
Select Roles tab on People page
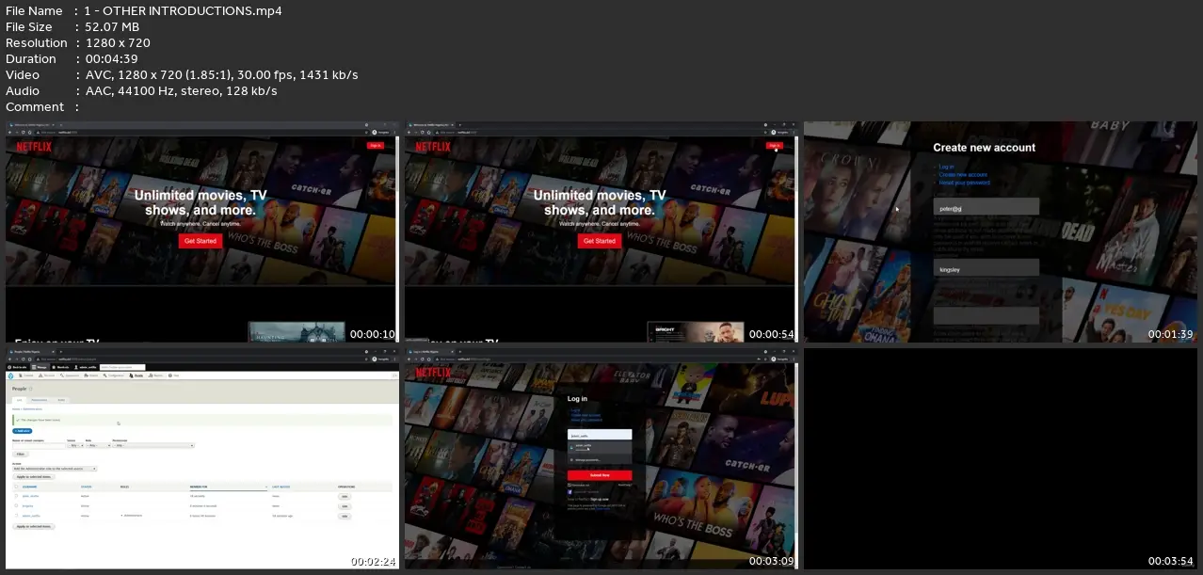point(61,400)
